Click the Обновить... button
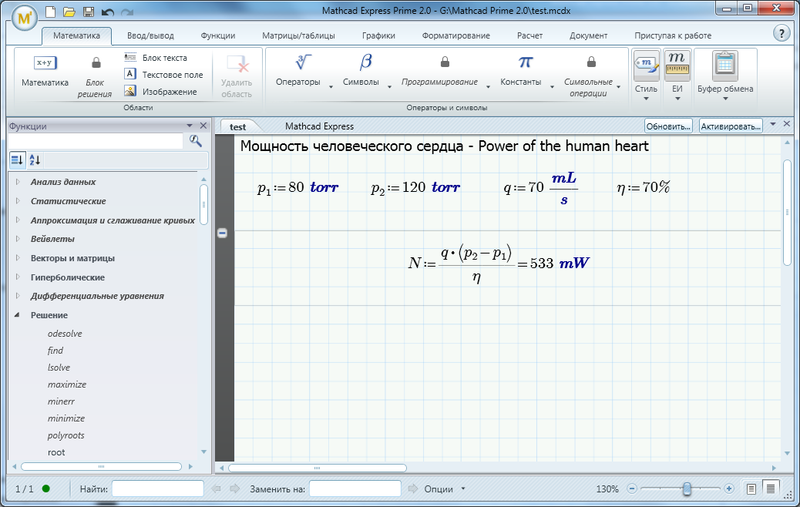The height and width of the screenshot is (507, 800). [667, 125]
